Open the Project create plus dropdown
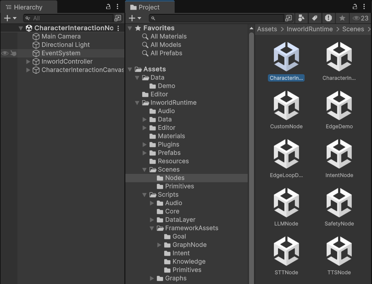 tap(134, 18)
